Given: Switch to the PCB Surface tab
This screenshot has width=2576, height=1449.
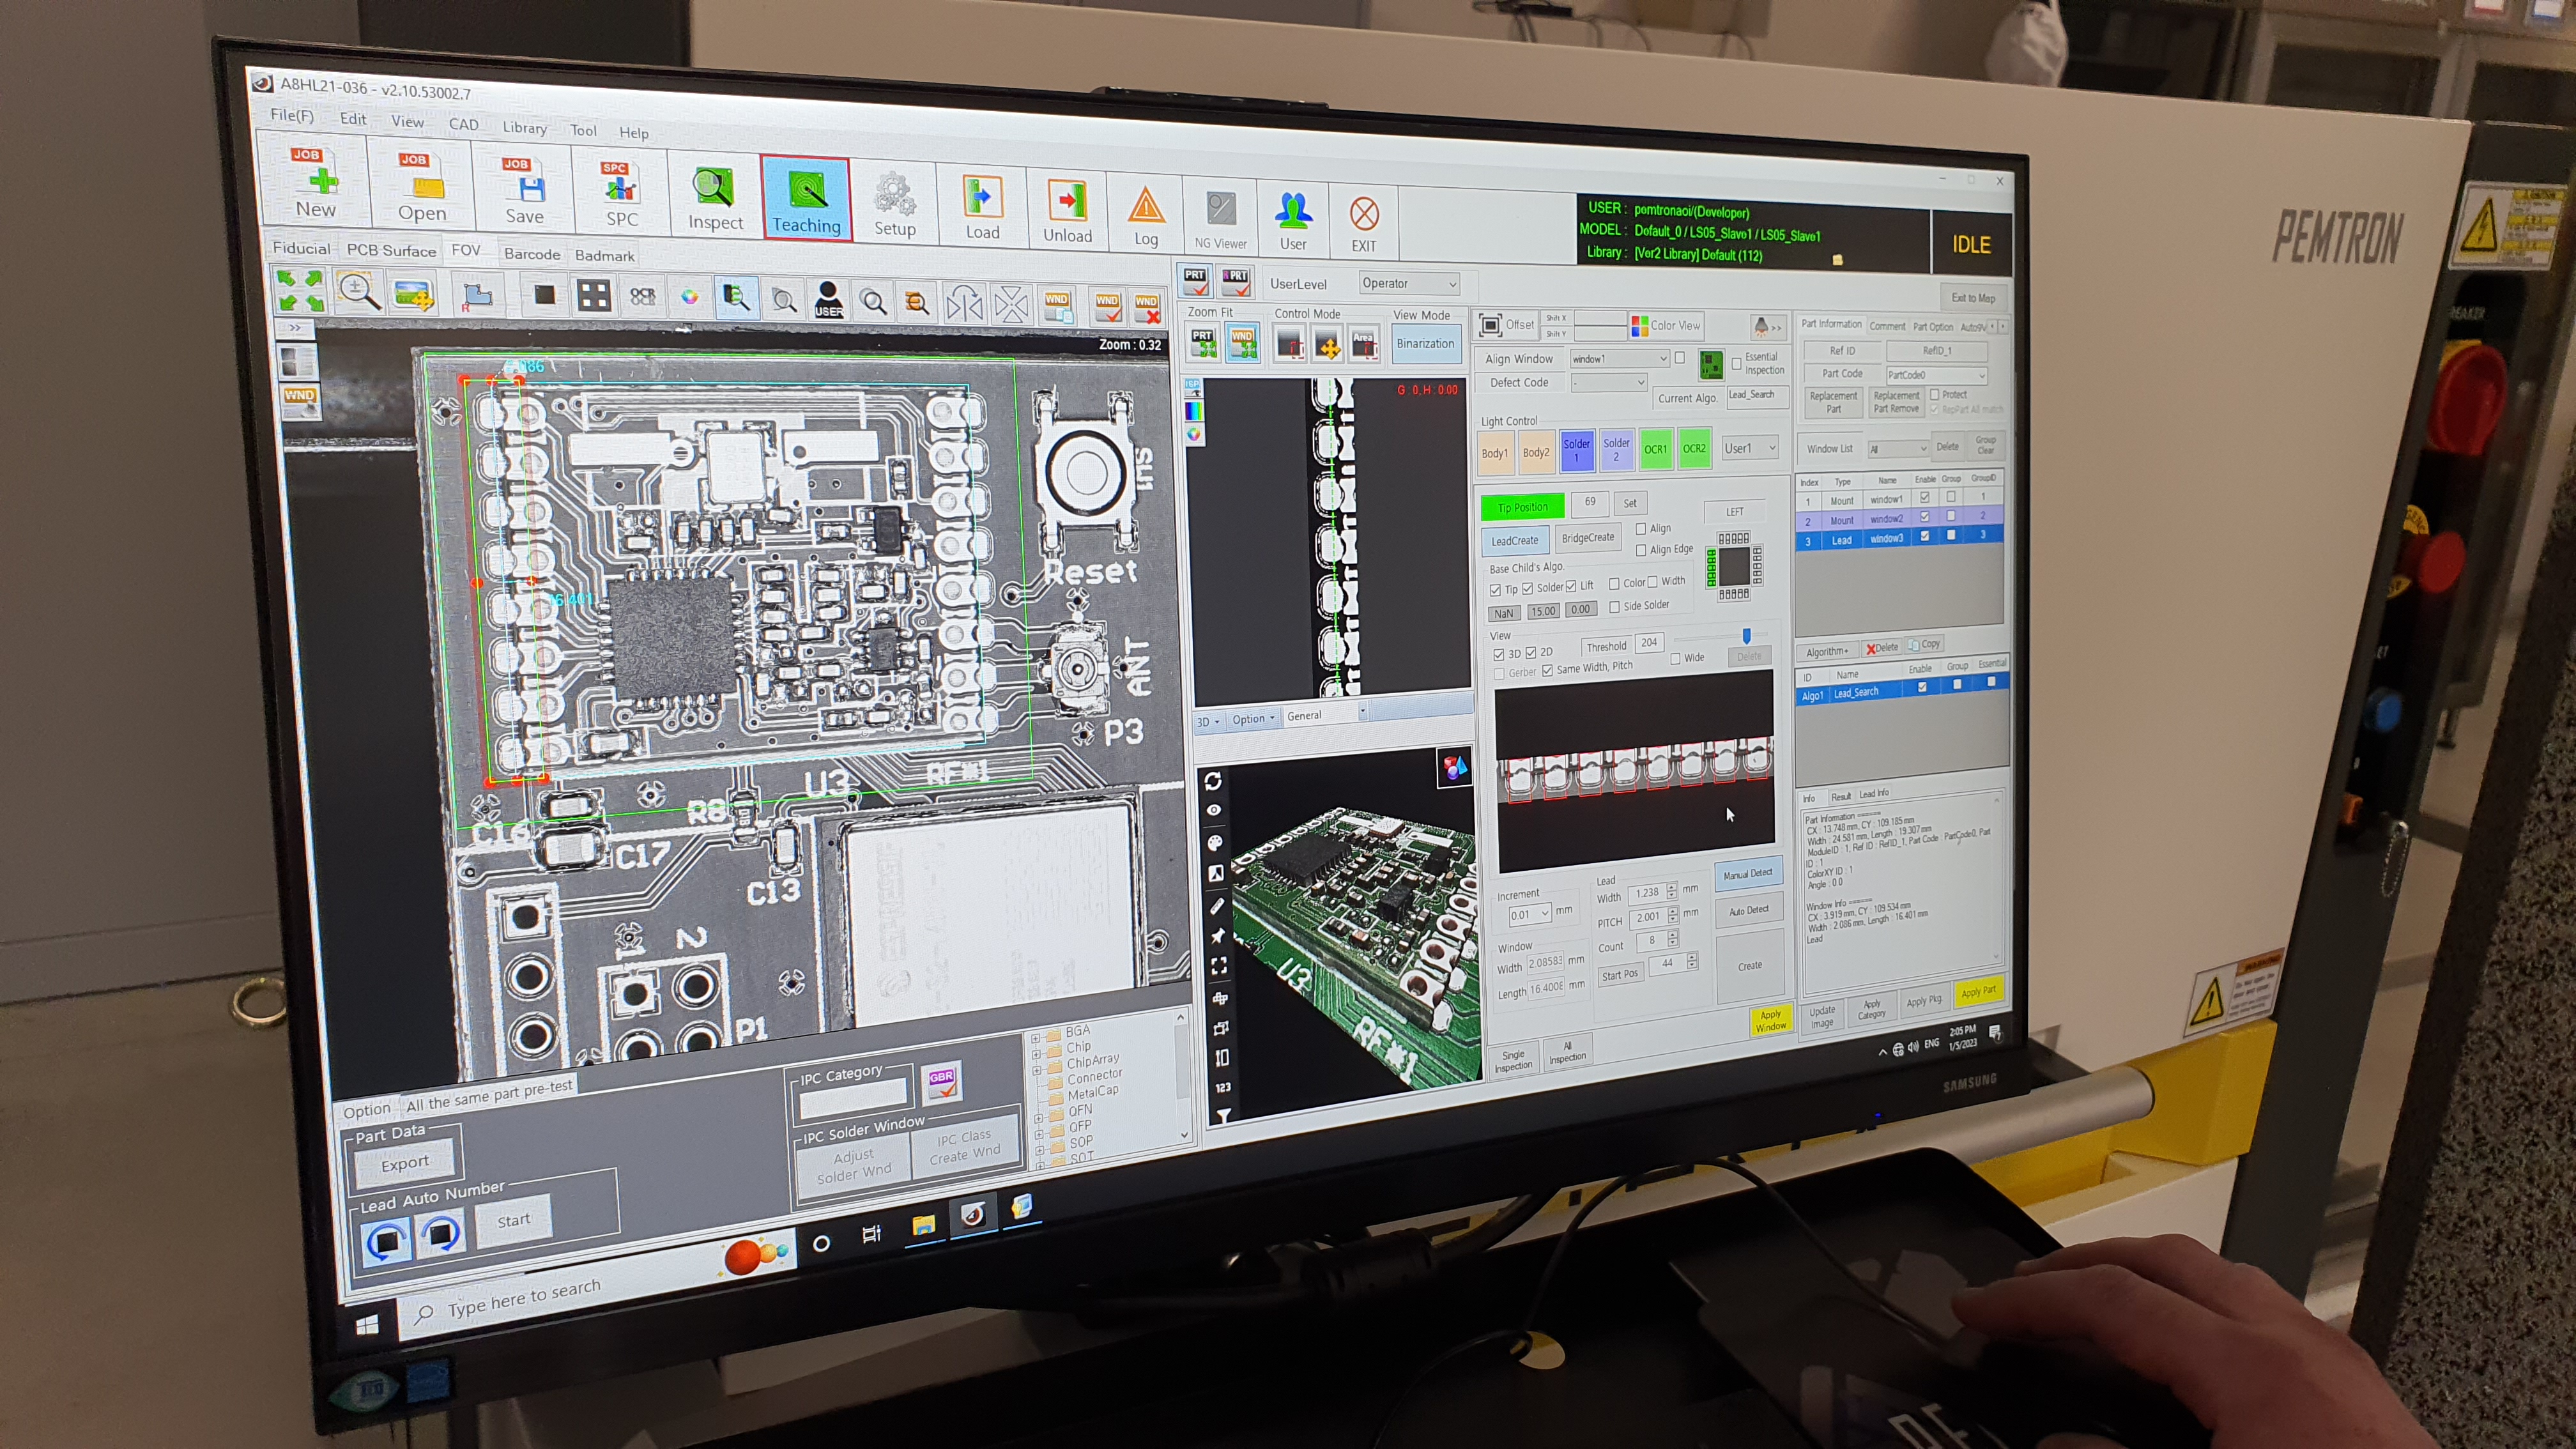Looking at the screenshot, I should (391, 250).
